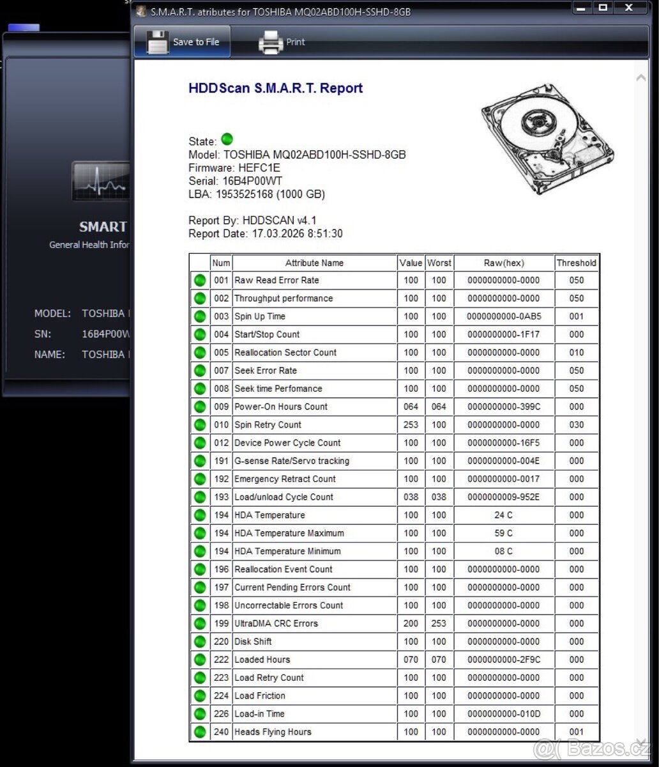659x767 pixels.
Task: Click green status icon for Emergency Retract Count
Action: 200,479
